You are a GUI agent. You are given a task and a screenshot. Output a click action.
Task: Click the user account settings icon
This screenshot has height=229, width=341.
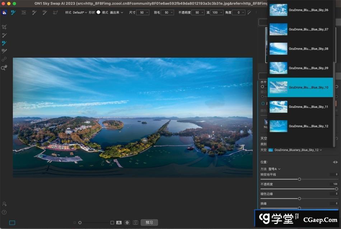click(x=4, y=204)
